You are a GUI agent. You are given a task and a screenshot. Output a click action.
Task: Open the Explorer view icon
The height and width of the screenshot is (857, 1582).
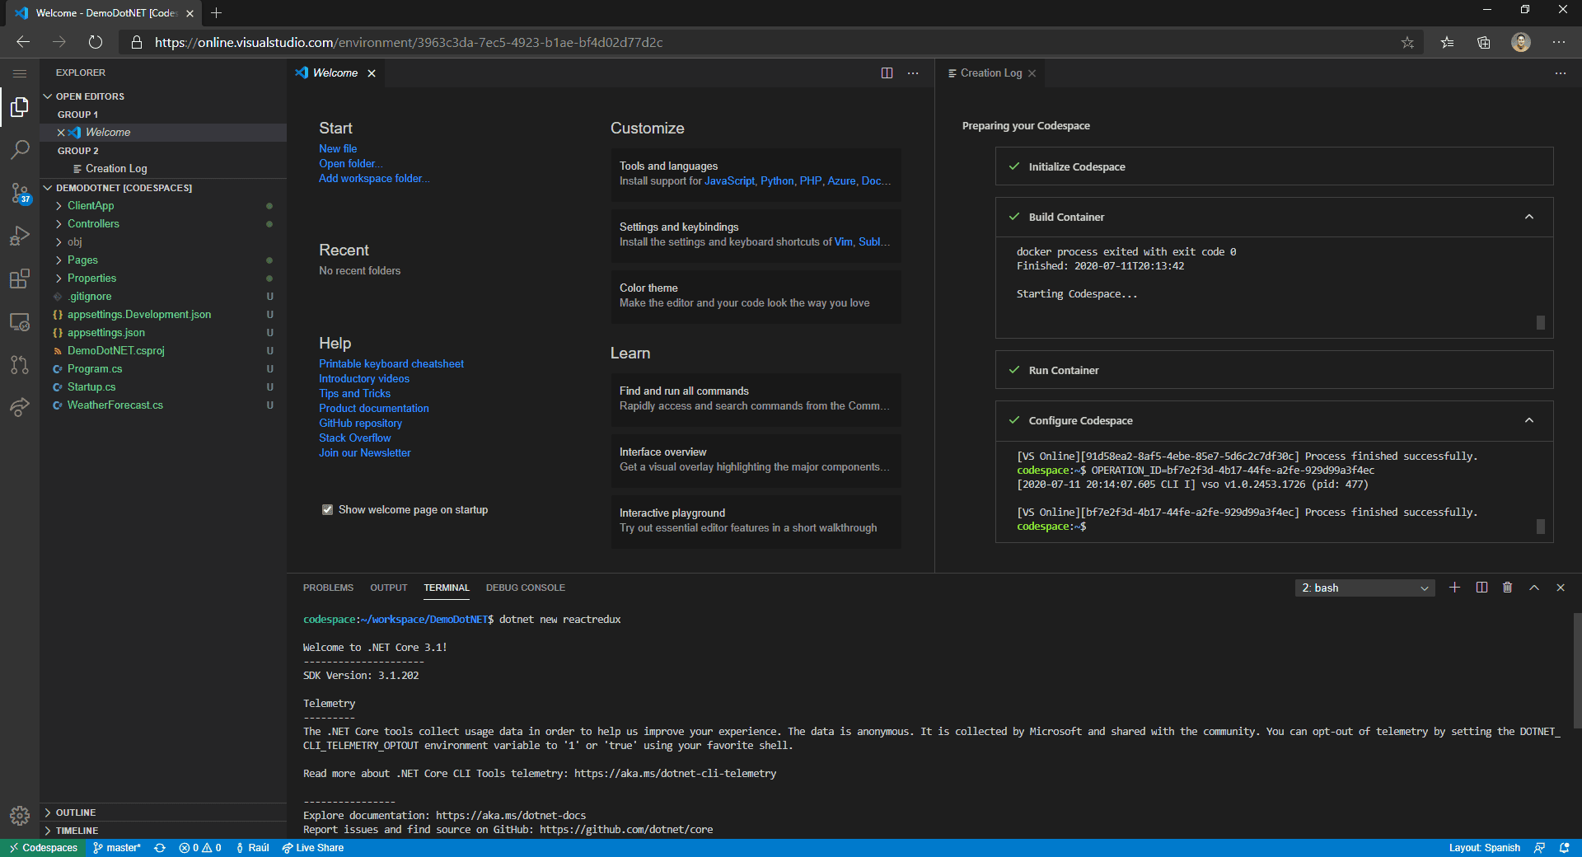tap(20, 107)
